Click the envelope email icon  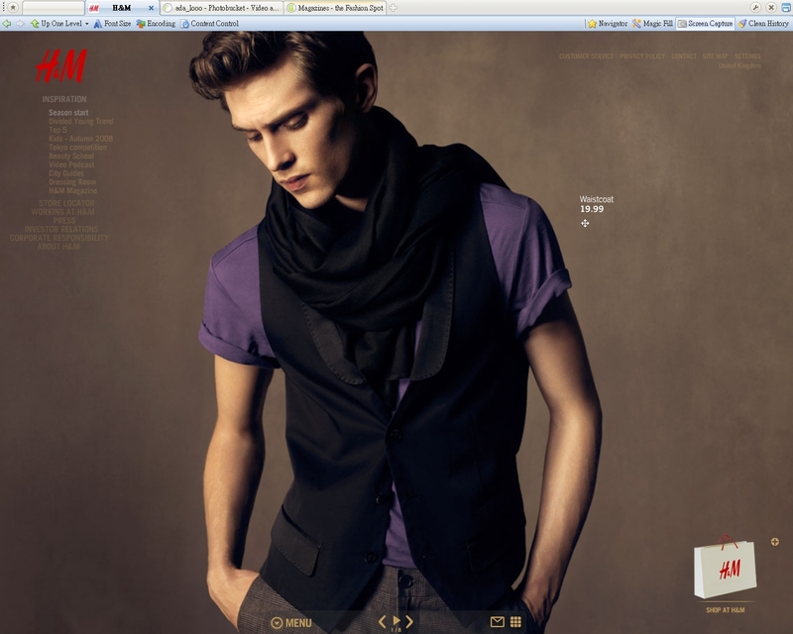tap(498, 622)
